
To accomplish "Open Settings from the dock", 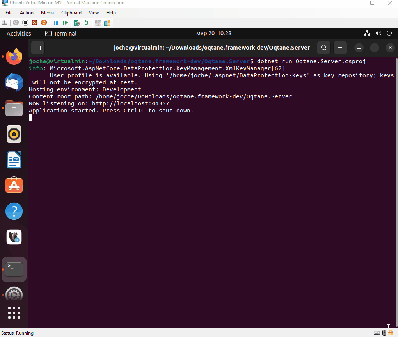I will click(x=14, y=294).
